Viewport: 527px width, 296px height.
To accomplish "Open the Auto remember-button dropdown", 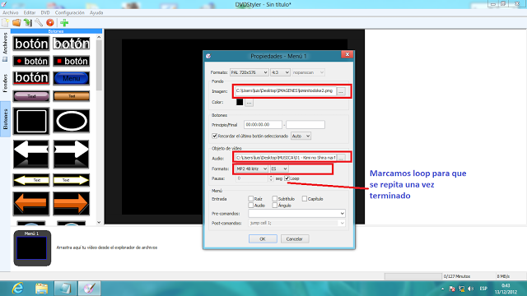I will point(301,136).
